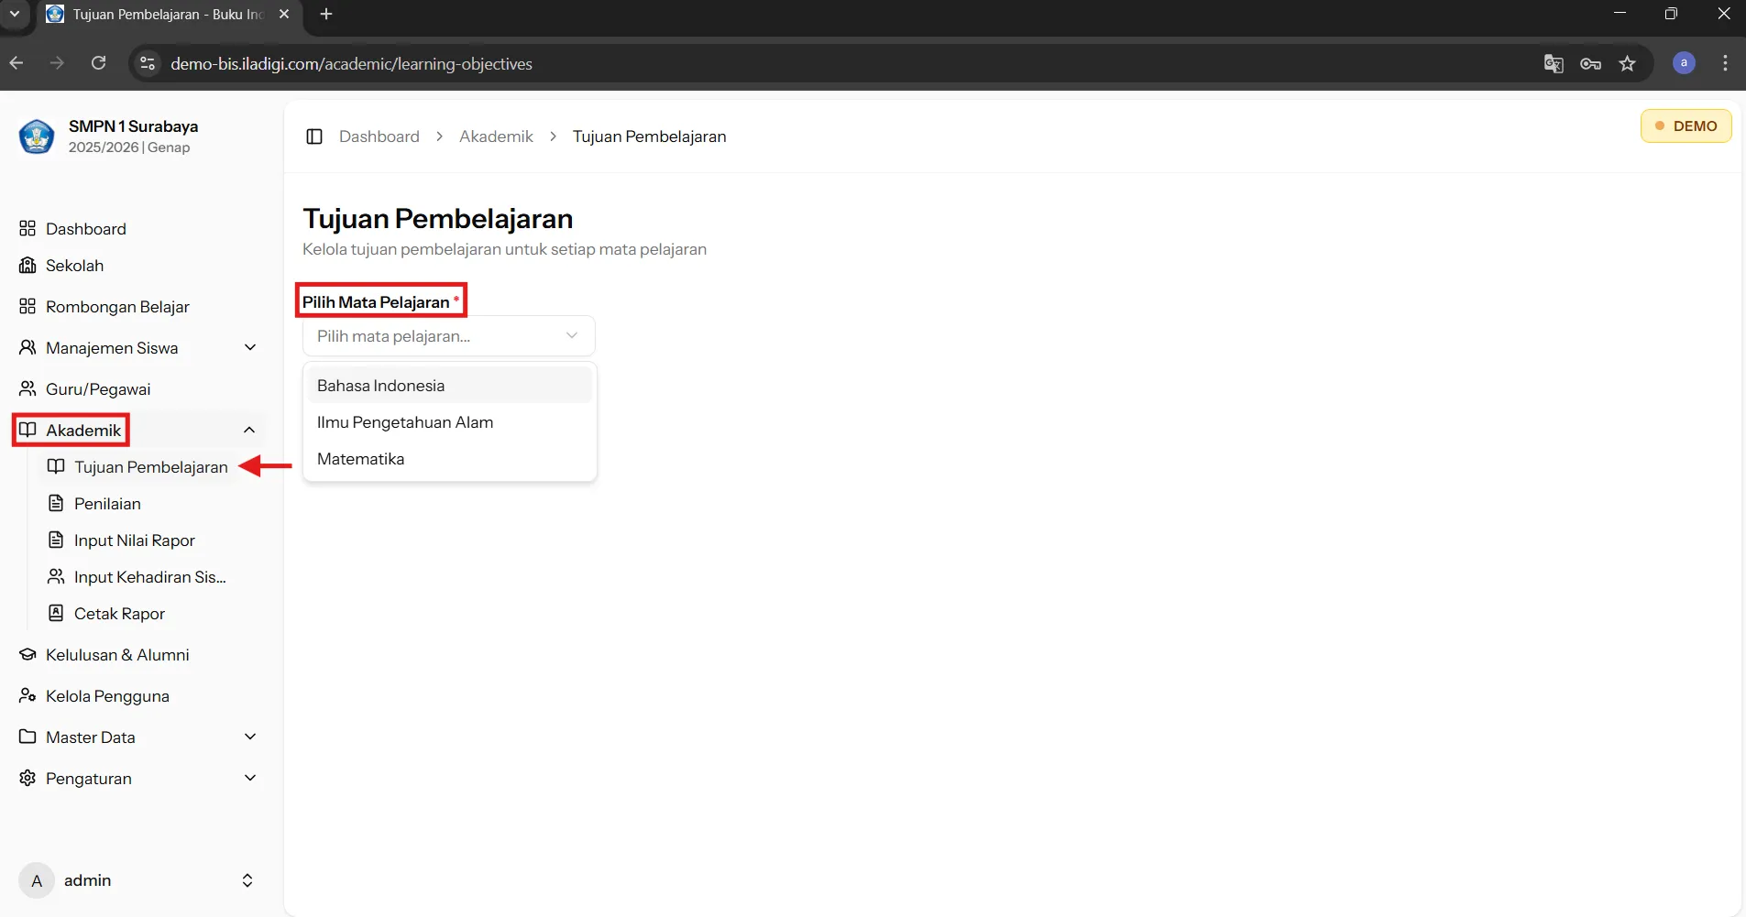Expand the Master Data chevron
The width and height of the screenshot is (1746, 917).
(250, 737)
